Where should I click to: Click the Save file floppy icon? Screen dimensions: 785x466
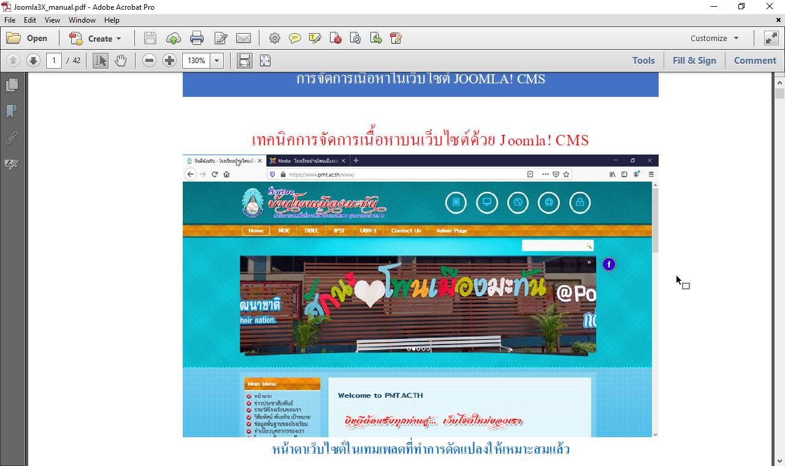pos(150,38)
